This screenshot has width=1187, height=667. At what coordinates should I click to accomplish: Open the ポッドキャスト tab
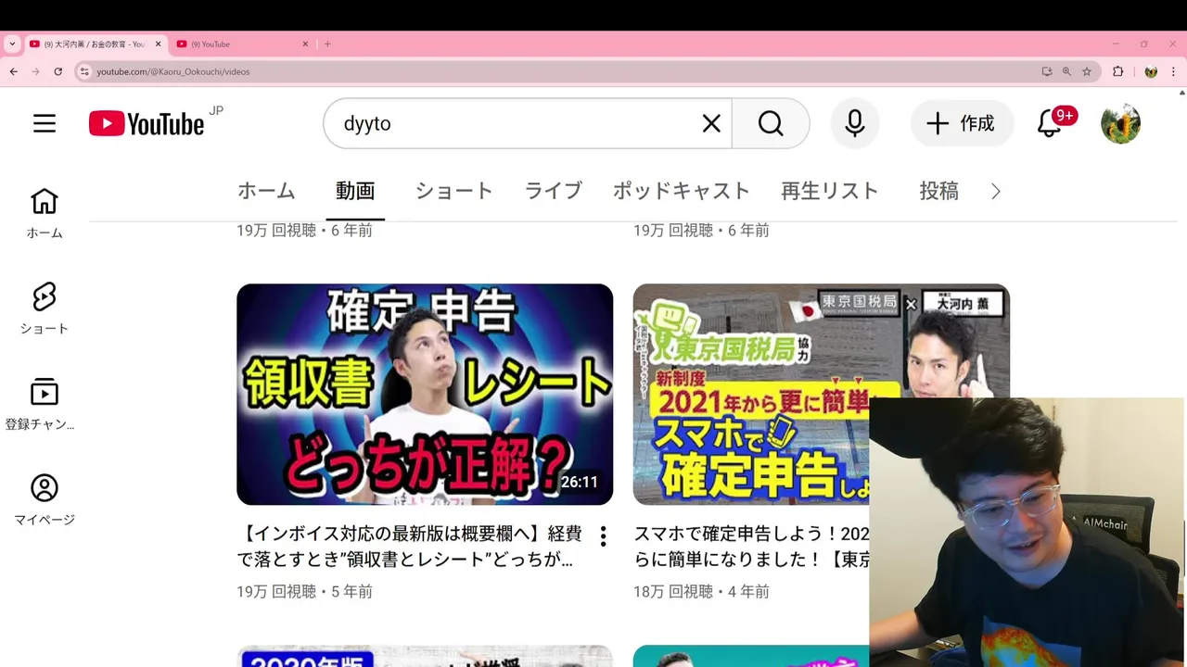point(681,191)
